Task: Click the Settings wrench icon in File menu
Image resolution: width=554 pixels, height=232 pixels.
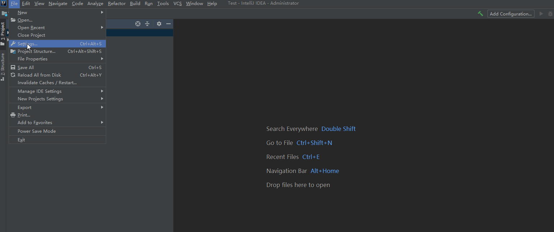Action: coord(13,44)
